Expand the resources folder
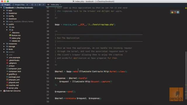This screenshot has height=105, width=187. tap(4, 44)
